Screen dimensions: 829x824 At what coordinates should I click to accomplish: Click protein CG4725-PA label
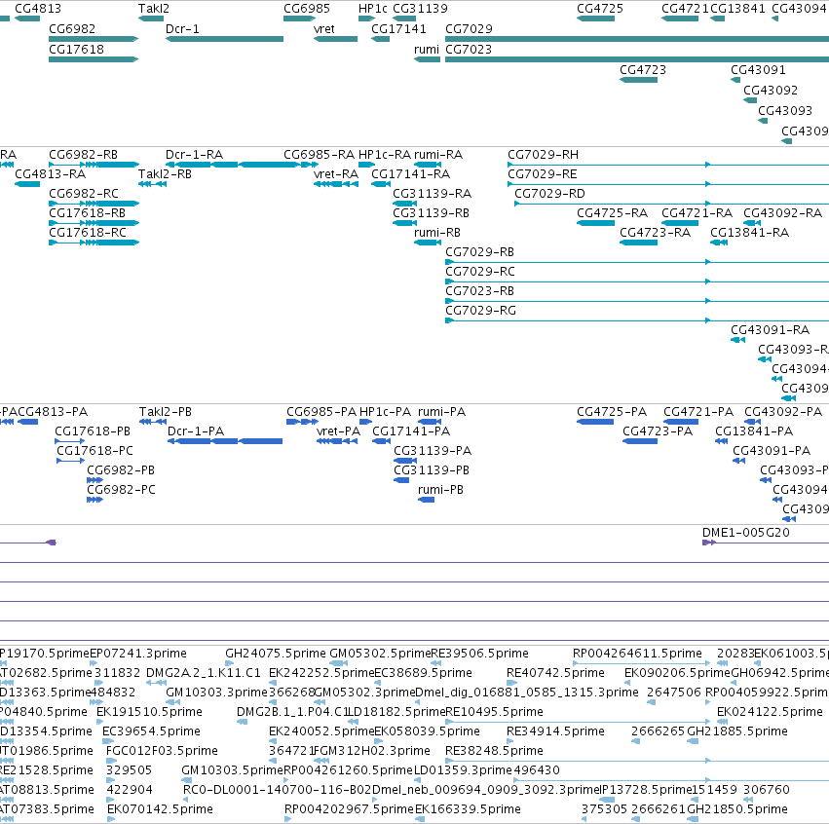point(612,412)
